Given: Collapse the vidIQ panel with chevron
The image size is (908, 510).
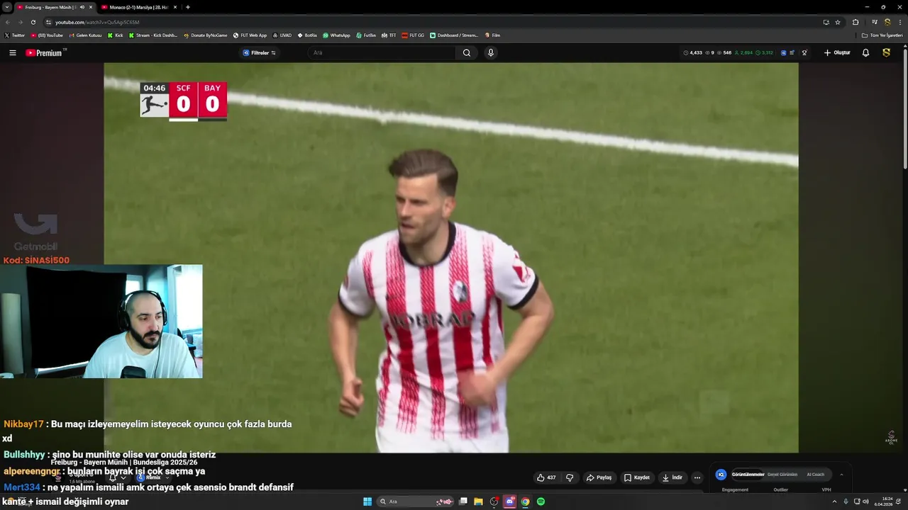Looking at the screenshot, I should pyautogui.click(x=842, y=475).
